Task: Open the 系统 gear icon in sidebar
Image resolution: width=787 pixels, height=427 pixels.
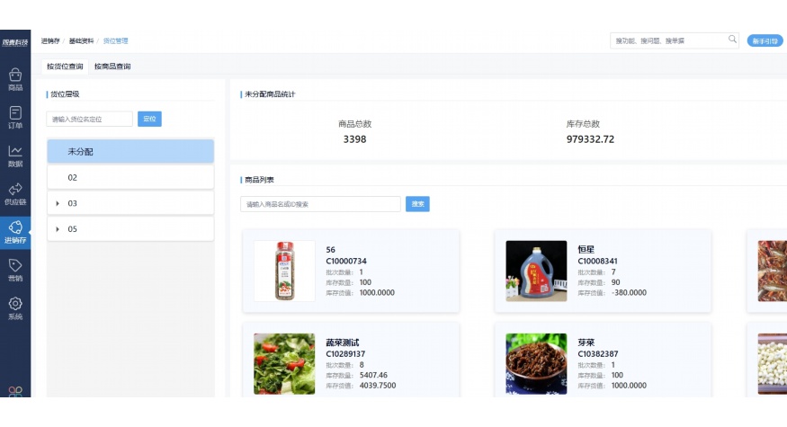Action: coord(15,308)
